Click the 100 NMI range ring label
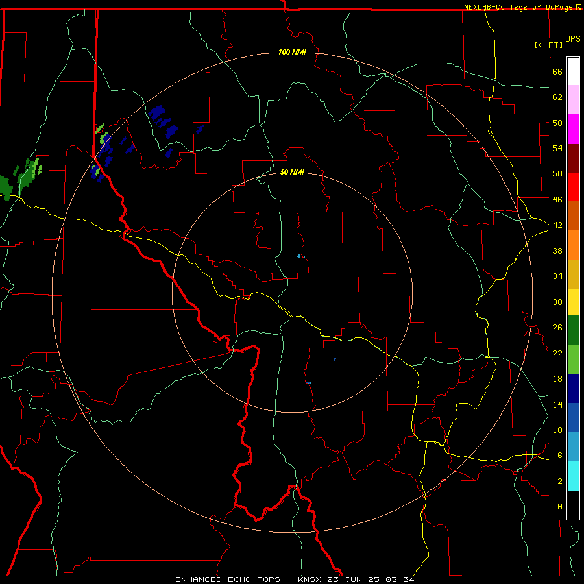Screen dimensions: 584x584 point(292,52)
